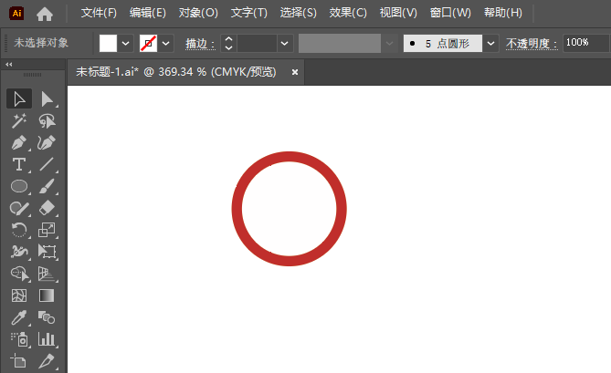Open the 编辑(E) menu
611x373 pixels.
pyautogui.click(x=148, y=14)
